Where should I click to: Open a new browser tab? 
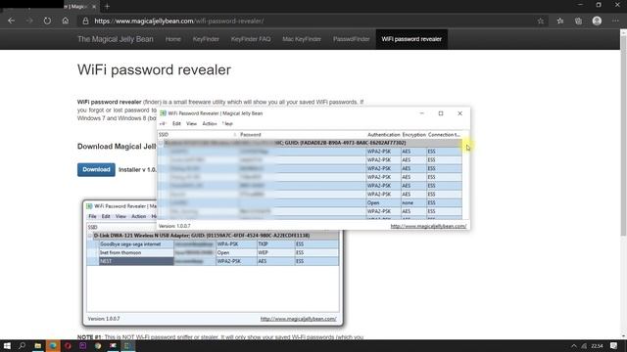[x=107, y=7]
